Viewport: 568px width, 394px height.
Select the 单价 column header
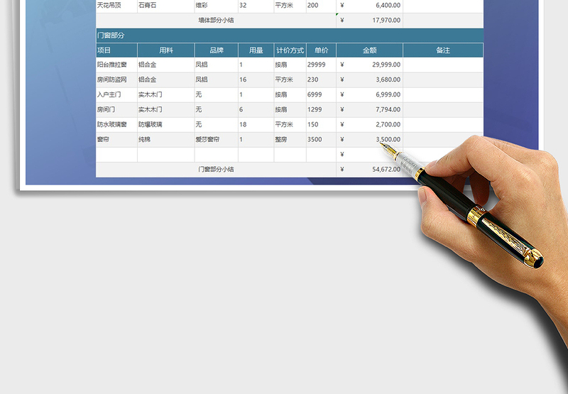tap(321, 50)
